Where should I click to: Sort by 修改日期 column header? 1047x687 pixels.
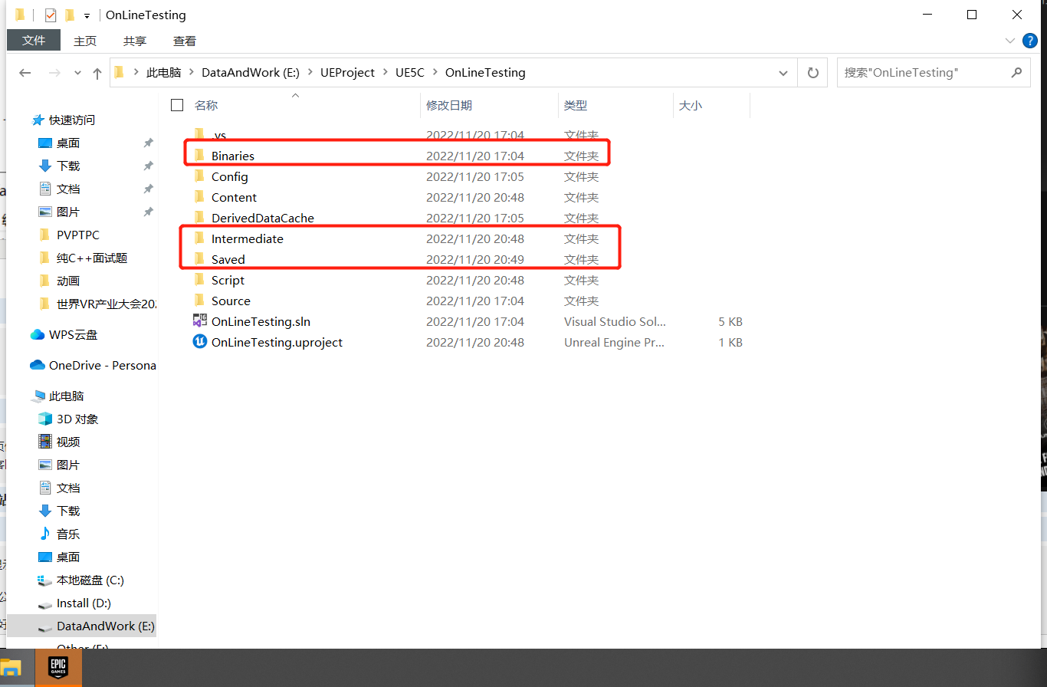pyautogui.click(x=449, y=105)
